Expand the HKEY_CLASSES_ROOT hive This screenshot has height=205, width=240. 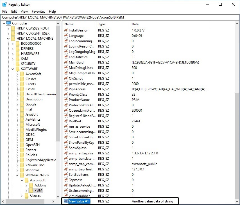tap(8, 28)
